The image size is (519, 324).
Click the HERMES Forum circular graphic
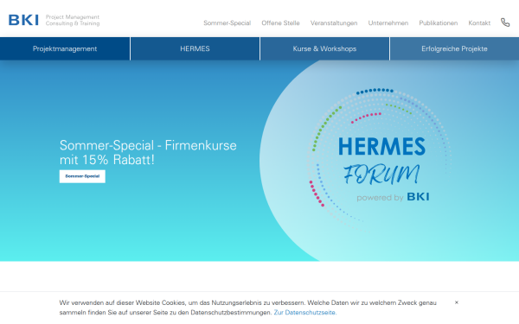tap(381, 161)
